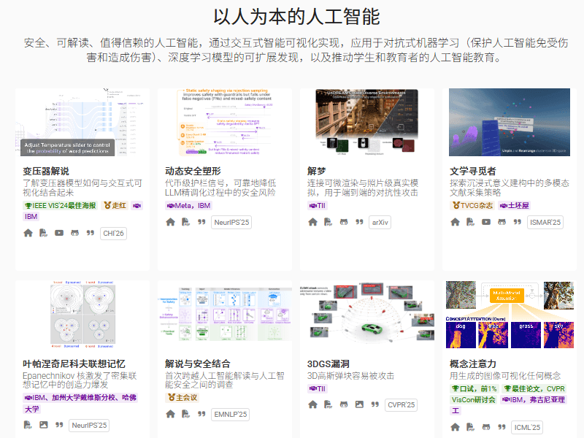Image resolution: width=584 pixels, height=438 pixels.
Task: Open image poster icon on 叶帕涅奇尼科夫联想记忆 card
Action: (44, 425)
